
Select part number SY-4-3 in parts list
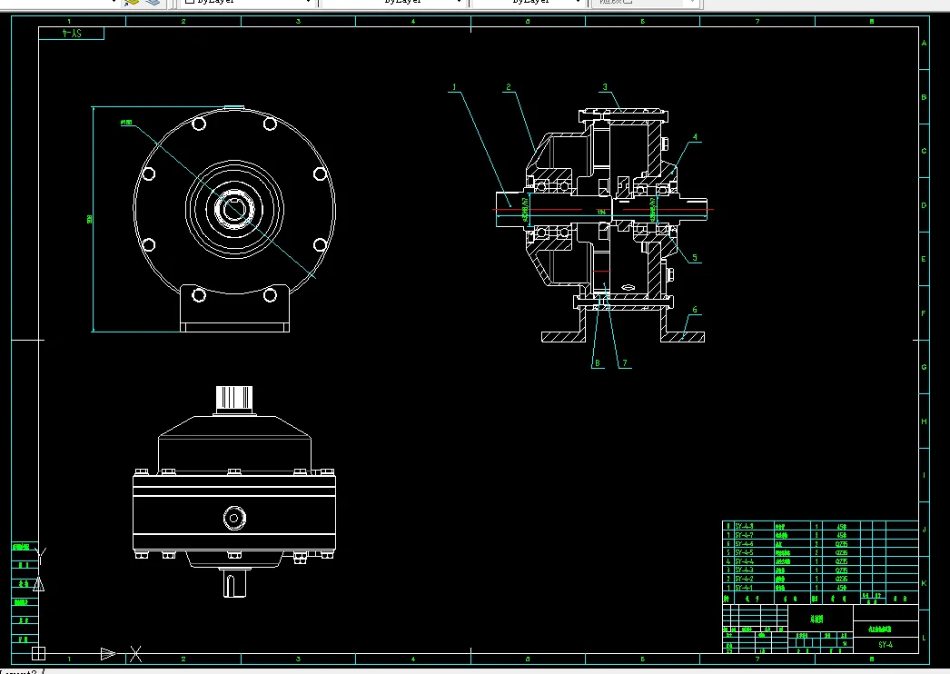[x=744, y=570]
